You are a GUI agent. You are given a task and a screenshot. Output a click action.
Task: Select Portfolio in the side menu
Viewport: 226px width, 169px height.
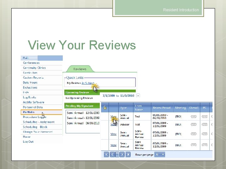tap(41, 112)
